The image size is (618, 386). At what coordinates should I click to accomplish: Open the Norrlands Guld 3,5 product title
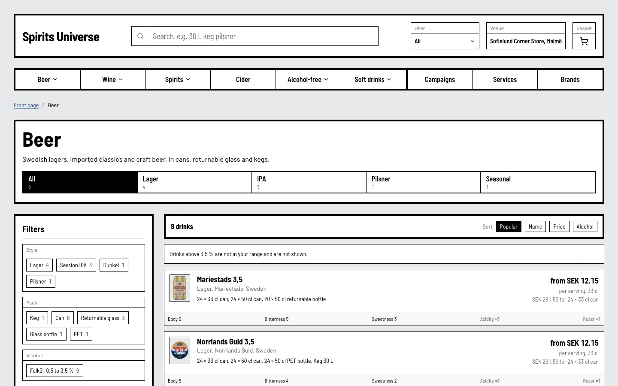coord(225,342)
